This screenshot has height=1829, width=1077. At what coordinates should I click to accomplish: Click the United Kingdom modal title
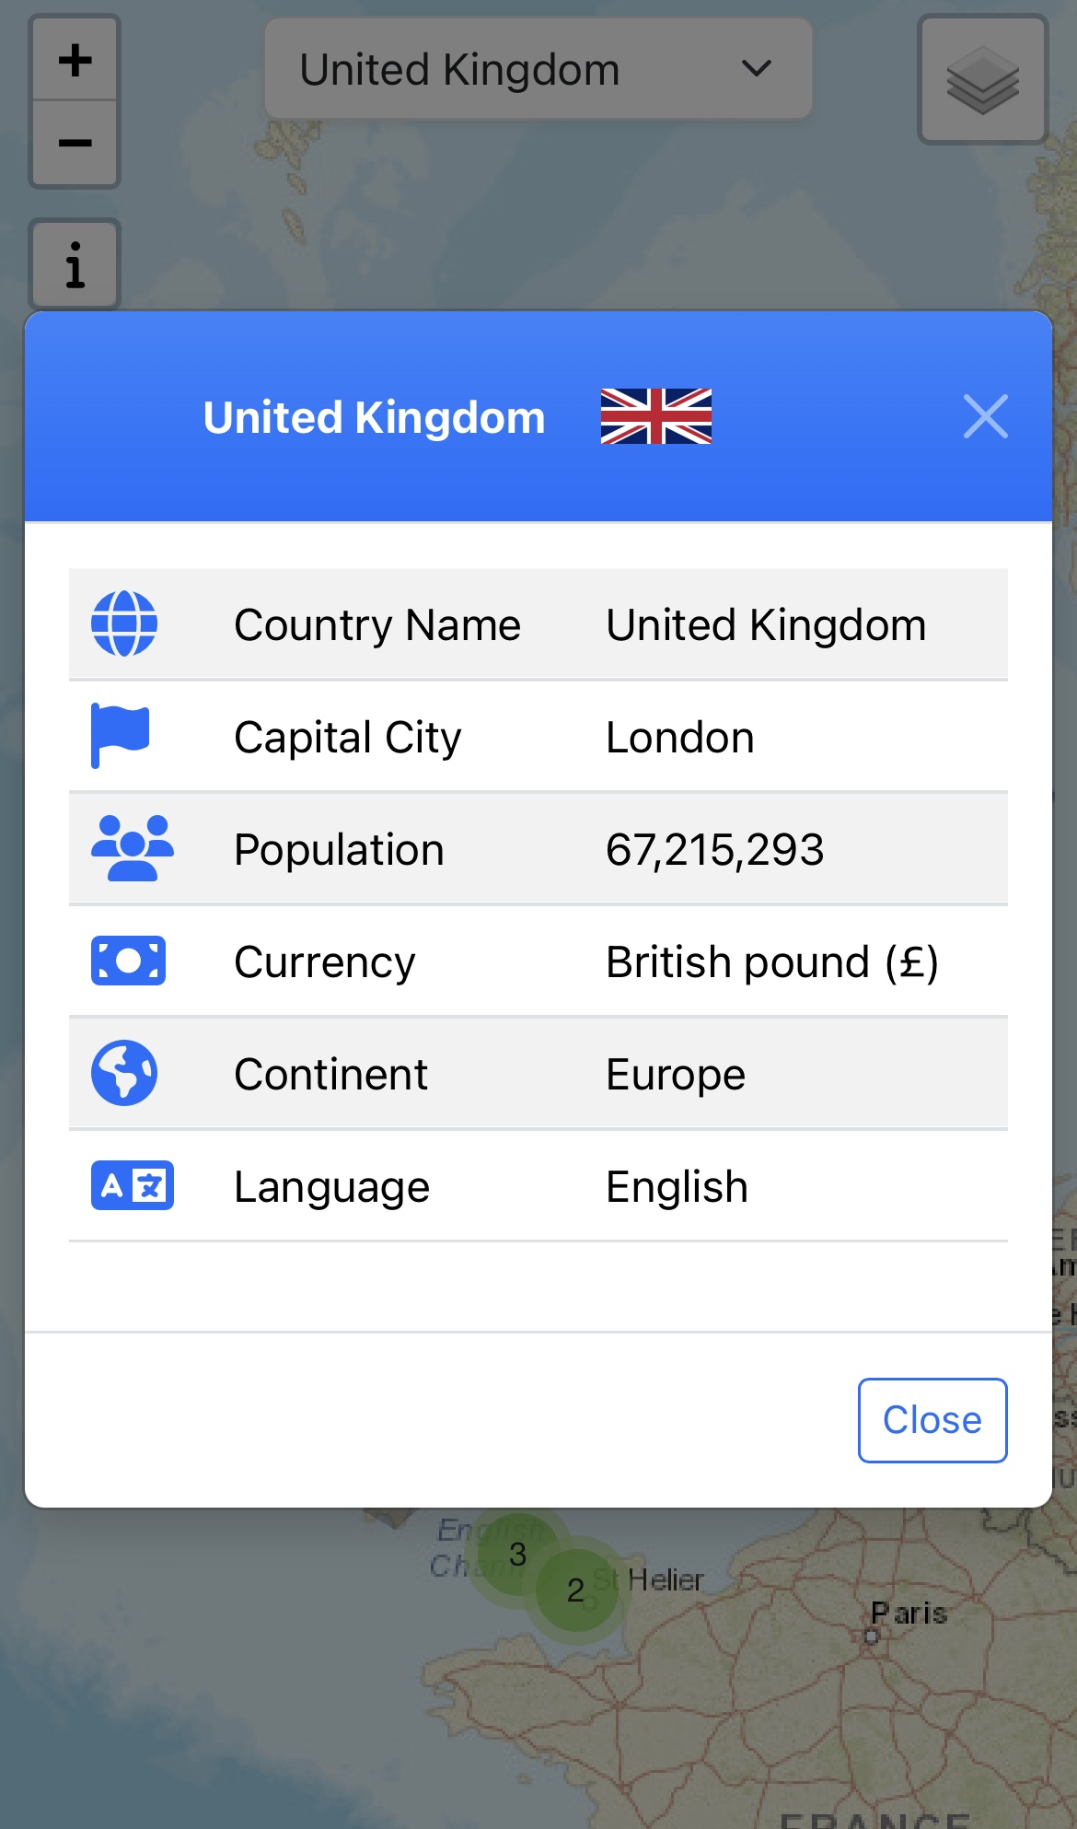click(374, 417)
